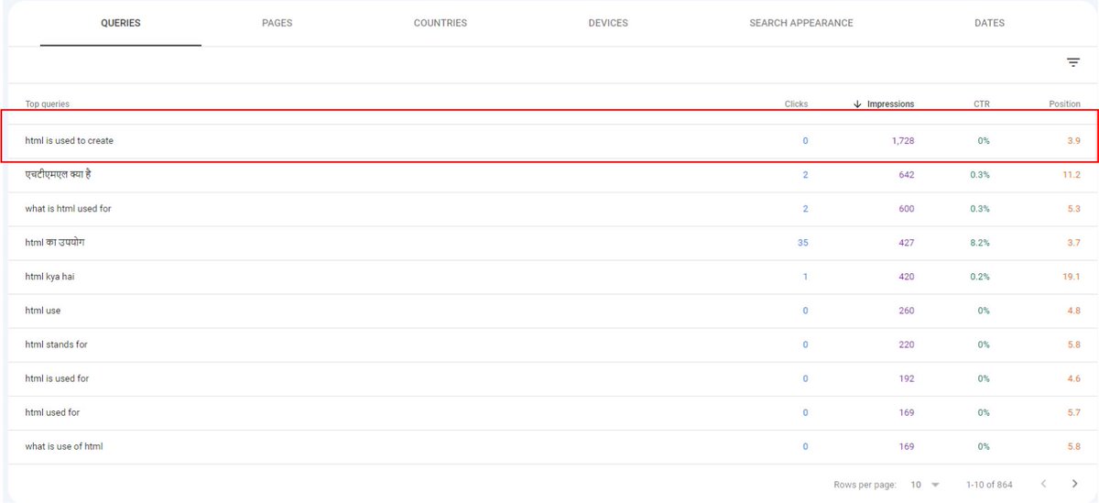
Task: Switch to the Dates tab
Action: coord(989,23)
